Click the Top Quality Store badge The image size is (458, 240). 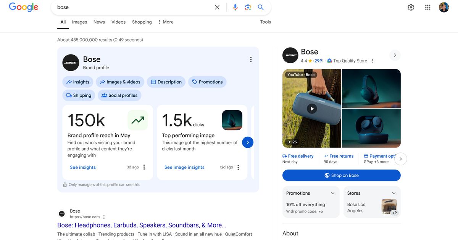tap(347, 61)
